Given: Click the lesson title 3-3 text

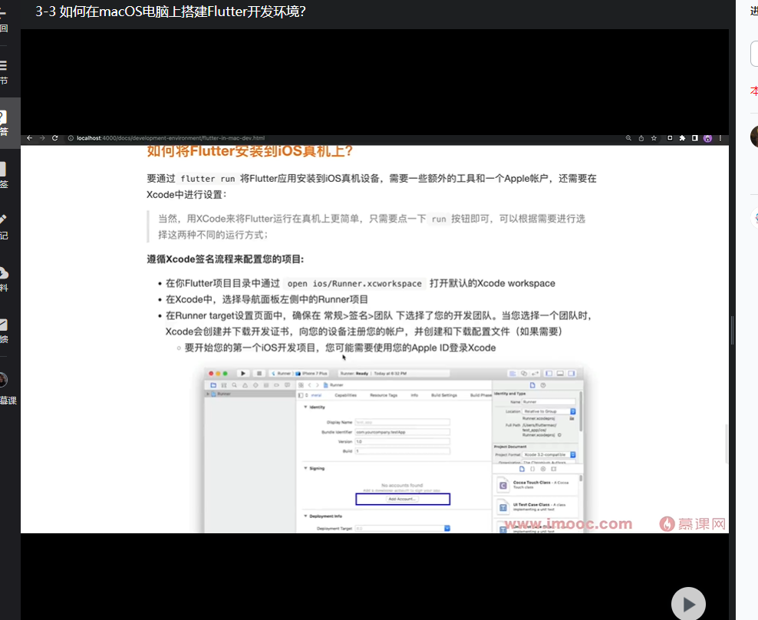Looking at the screenshot, I should coord(170,11).
